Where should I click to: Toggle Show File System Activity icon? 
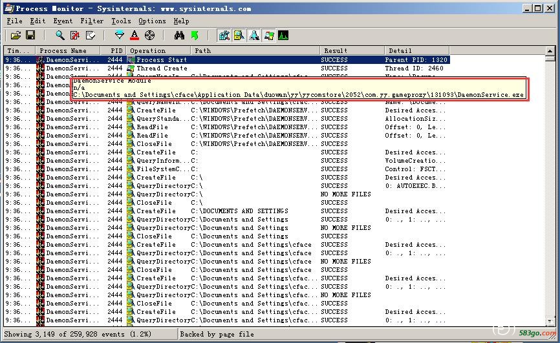[x=239, y=36]
